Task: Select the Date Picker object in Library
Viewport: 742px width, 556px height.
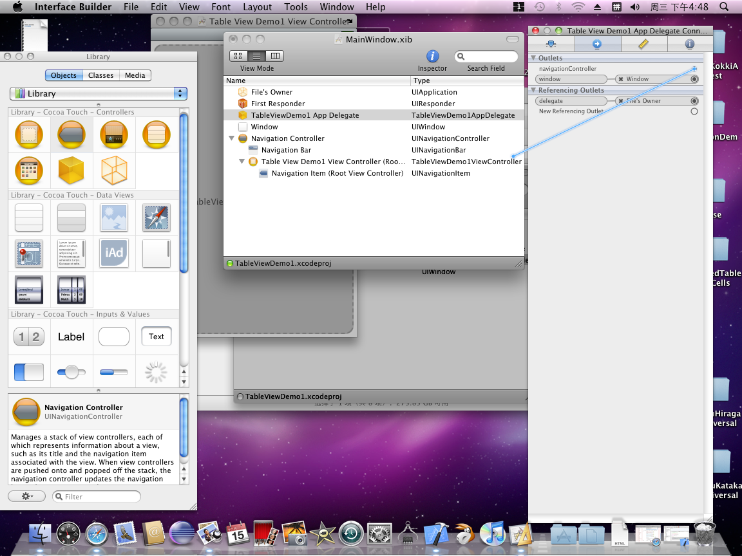Action: click(x=71, y=290)
